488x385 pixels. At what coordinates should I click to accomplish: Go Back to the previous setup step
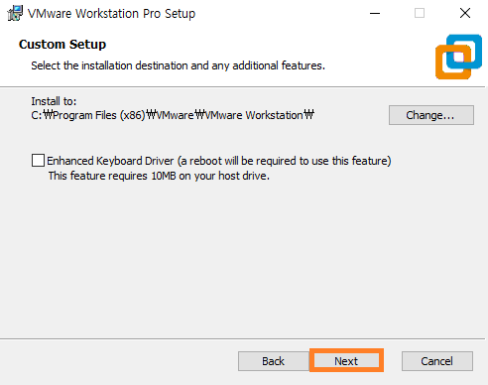coord(274,361)
